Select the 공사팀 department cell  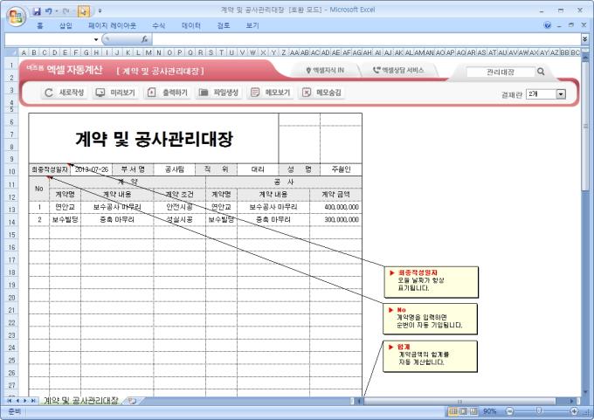tap(174, 169)
